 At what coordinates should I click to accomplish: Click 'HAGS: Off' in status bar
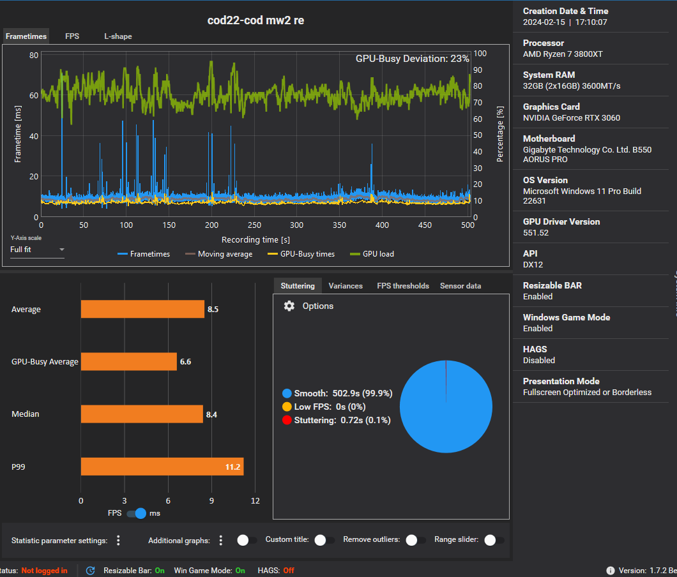pos(276,571)
